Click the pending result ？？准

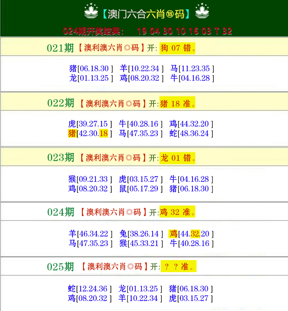click(179, 266)
